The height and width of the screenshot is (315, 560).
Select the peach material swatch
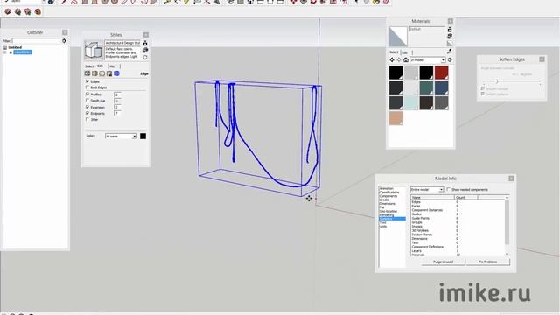395,118
